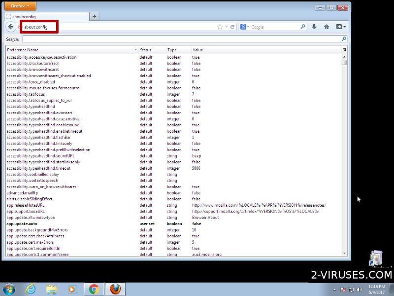Select the app.update.auto preference row
394x296 pixels.
coord(74,223)
